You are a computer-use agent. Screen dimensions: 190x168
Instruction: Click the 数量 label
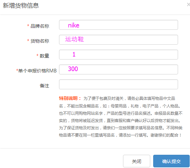pos(44,56)
